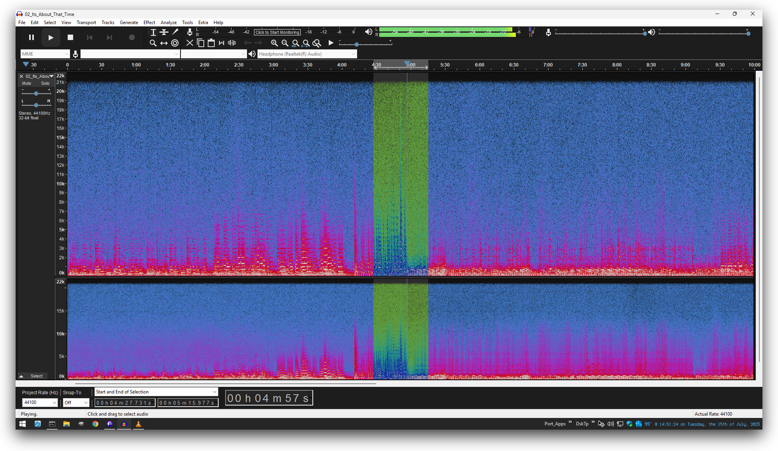
Task: Select the Envelope tool
Action: point(164,32)
